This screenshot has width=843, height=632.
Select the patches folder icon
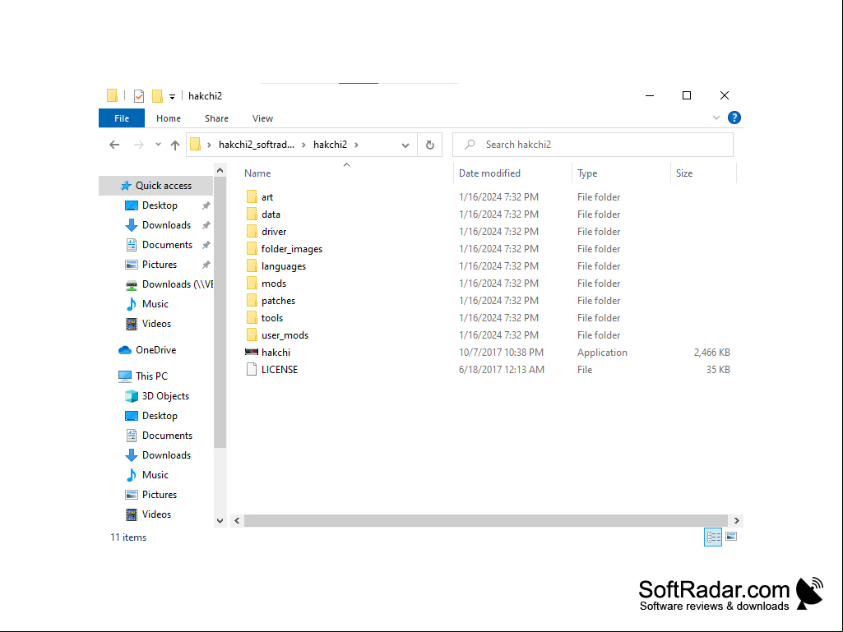click(252, 300)
